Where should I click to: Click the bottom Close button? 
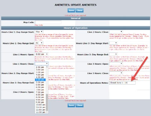[79, 105]
